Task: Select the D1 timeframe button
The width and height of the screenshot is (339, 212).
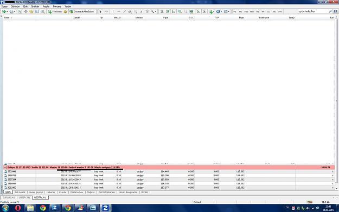Action: point(268,11)
